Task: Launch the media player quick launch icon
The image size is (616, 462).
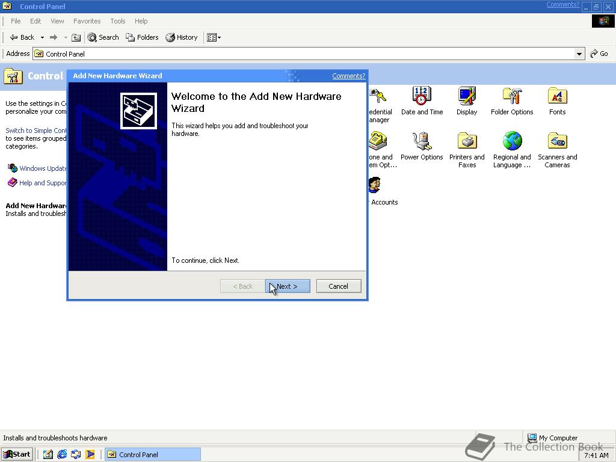Action: tap(90, 454)
